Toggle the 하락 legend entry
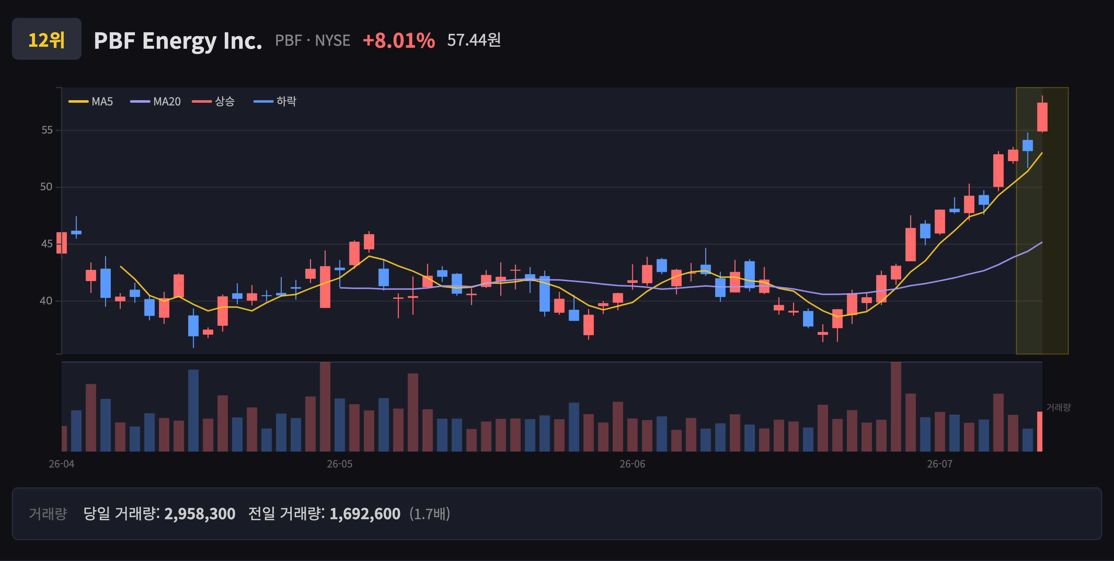1114x561 pixels. pos(275,102)
